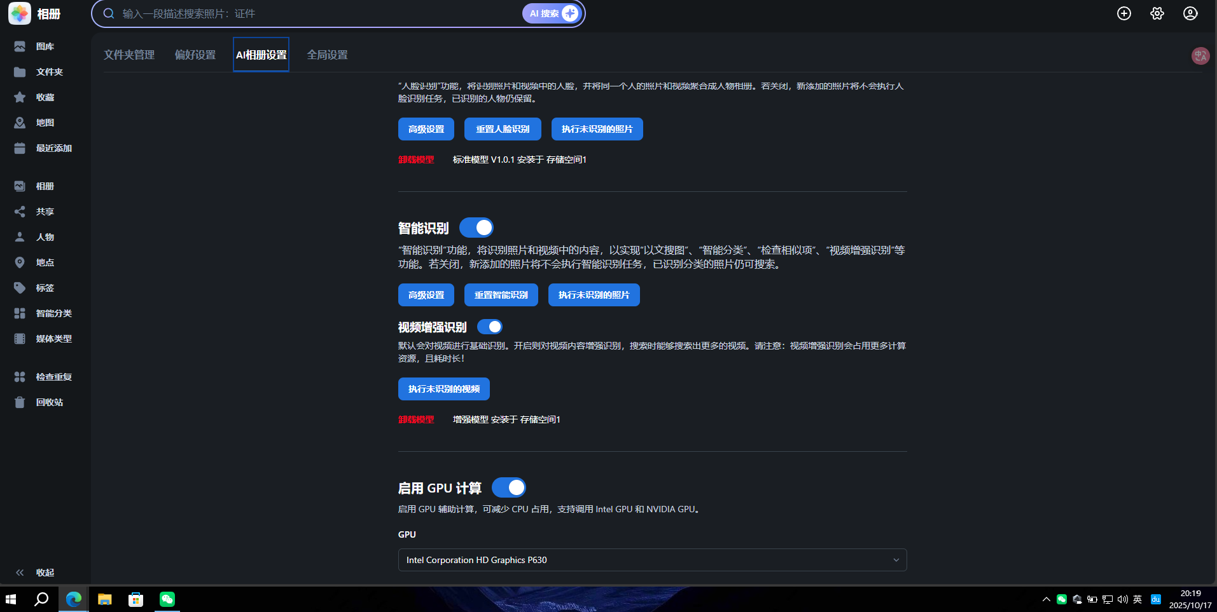The image size is (1217, 612).
Task: Toggle the 视频增强识别 switch
Action: pyautogui.click(x=490, y=327)
